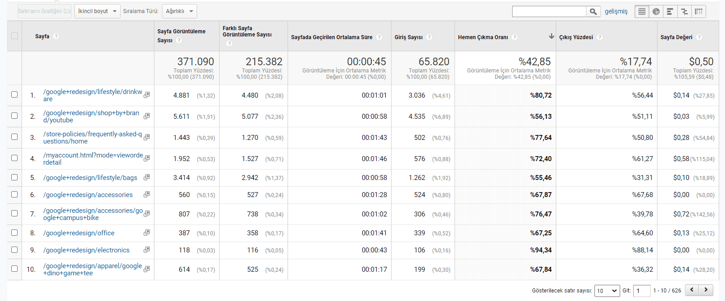This screenshot has width=725, height=301.
Task: Open the İkincil boyut dropdown
Action: pos(97,11)
